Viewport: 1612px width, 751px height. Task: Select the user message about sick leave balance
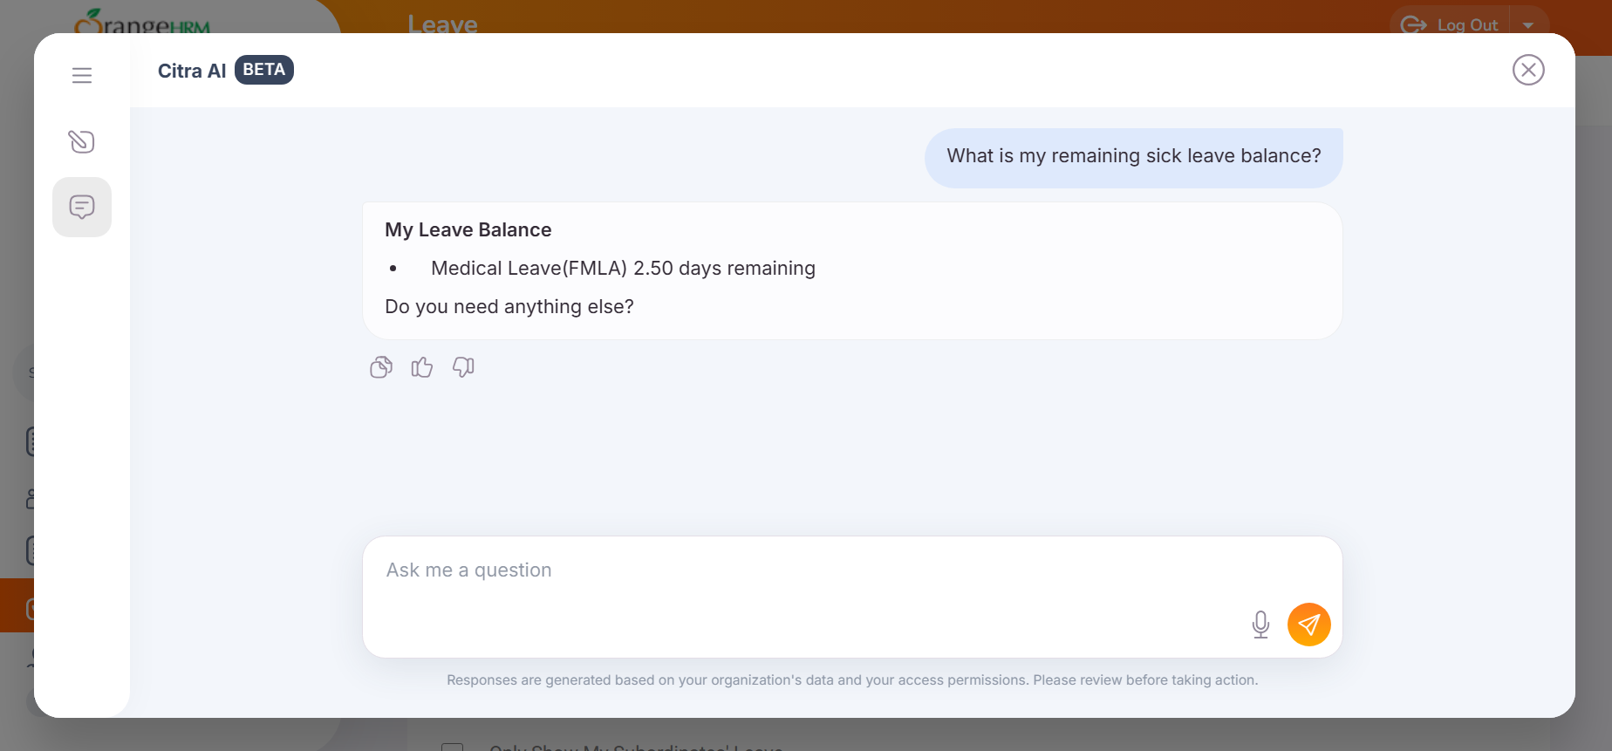[x=1134, y=156]
